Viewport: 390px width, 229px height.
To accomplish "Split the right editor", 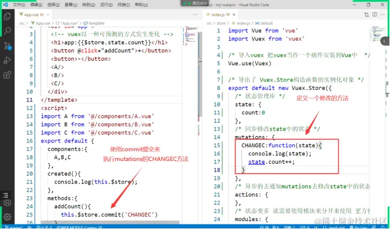I will coord(375,15).
